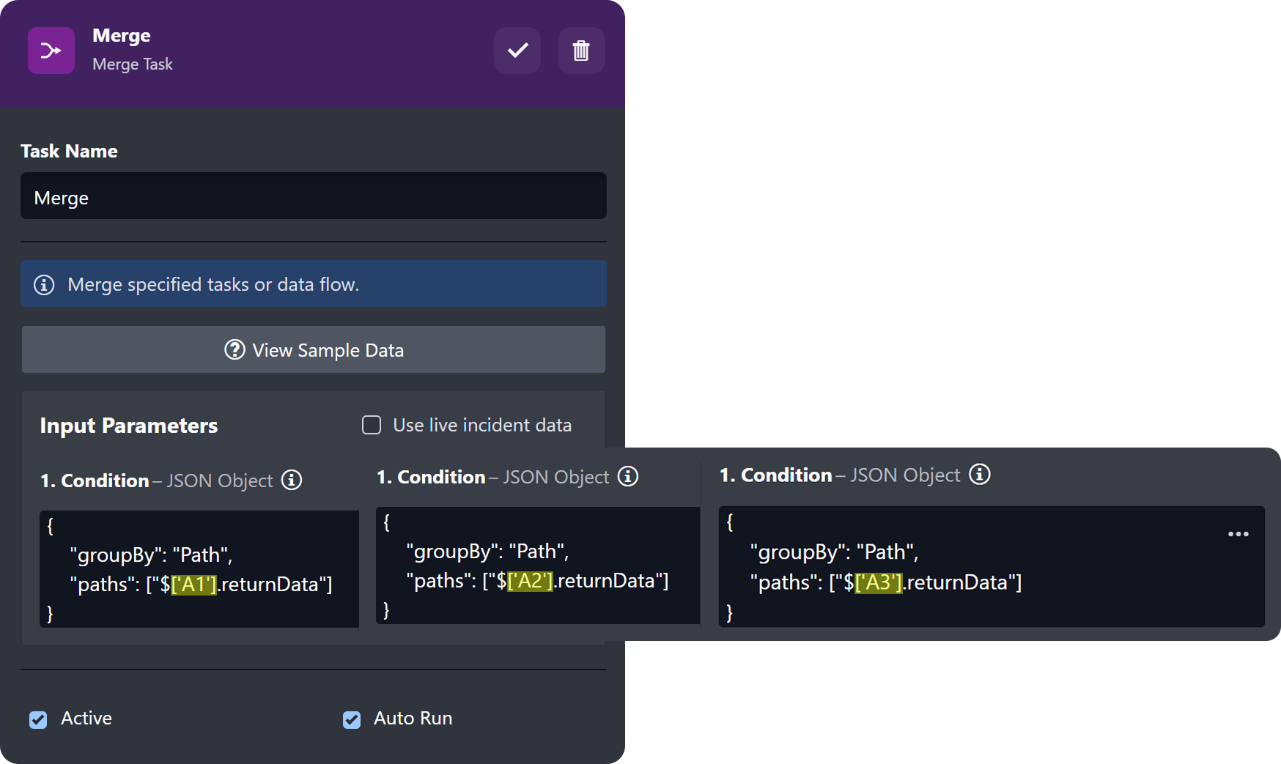Open View Sample Data

[313, 349]
